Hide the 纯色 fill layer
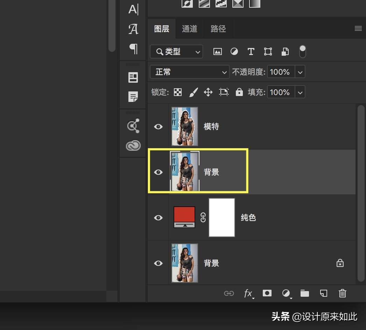366x330 pixels. pos(158,218)
